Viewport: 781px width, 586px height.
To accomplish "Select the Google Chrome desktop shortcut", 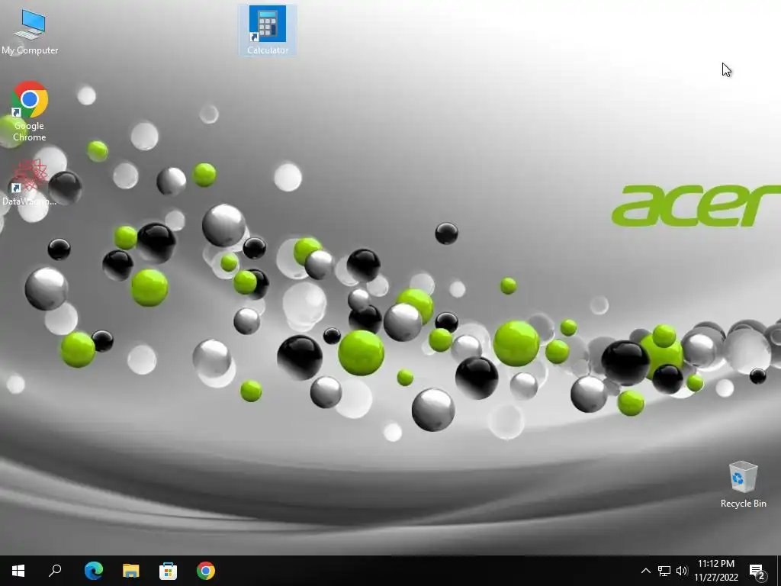I will (30, 111).
